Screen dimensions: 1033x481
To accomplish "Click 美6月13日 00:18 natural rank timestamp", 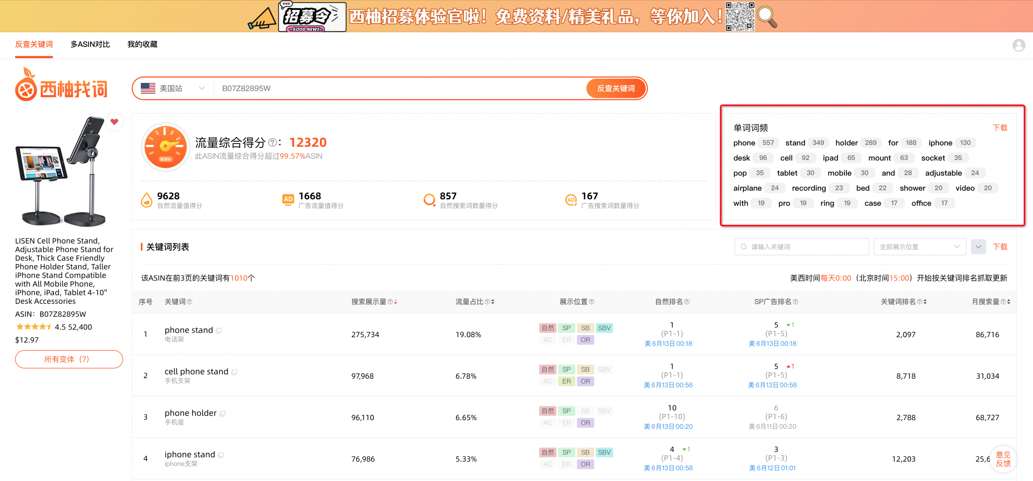I will (668, 344).
